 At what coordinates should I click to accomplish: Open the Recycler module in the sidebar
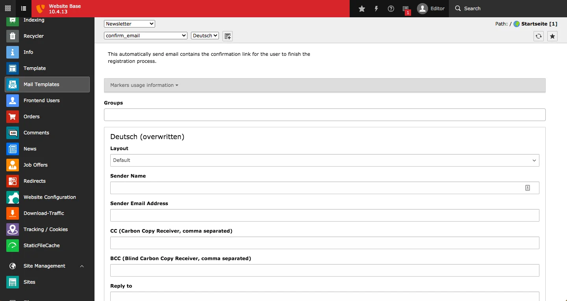coord(34,36)
